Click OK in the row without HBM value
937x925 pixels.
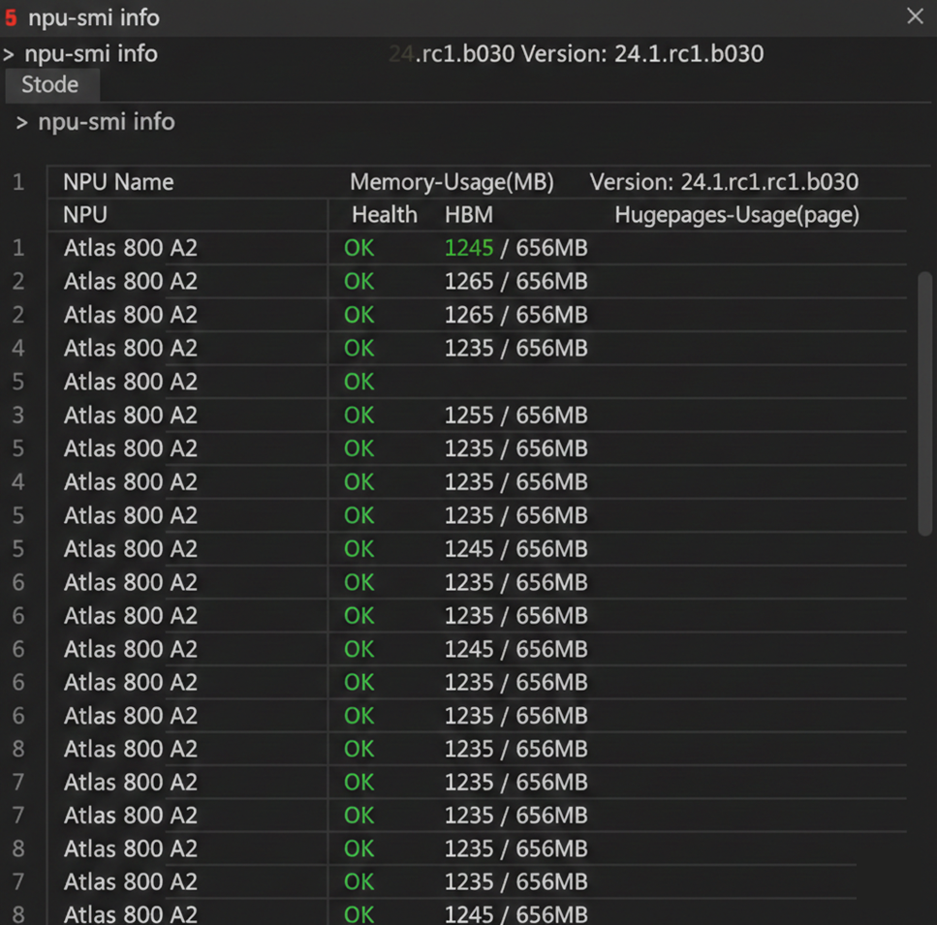[x=359, y=382]
